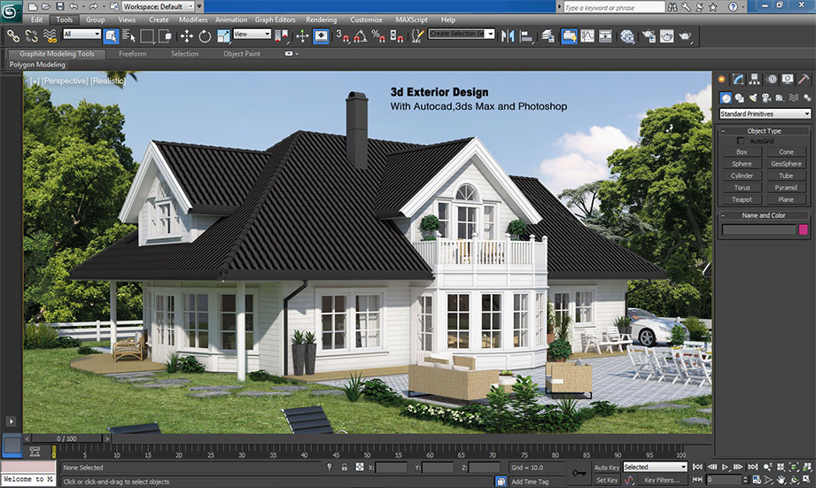Click the object name input field

pos(758,229)
